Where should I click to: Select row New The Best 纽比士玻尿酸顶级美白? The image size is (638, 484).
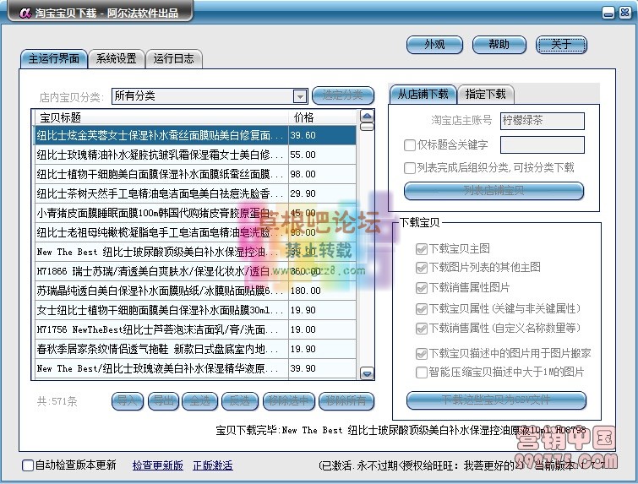(x=195, y=252)
